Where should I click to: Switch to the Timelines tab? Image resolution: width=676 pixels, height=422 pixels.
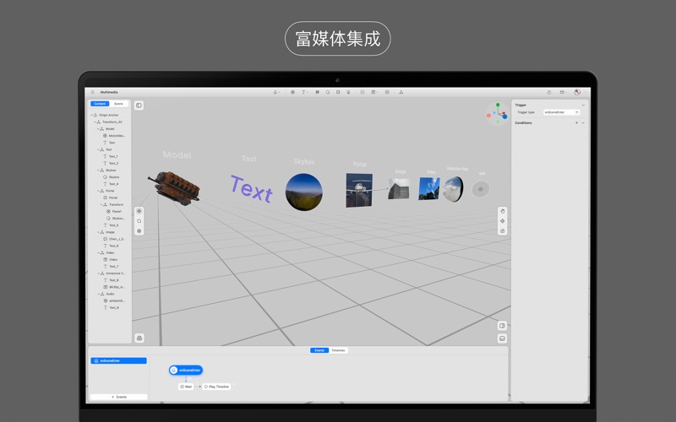[x=338, y=350]
